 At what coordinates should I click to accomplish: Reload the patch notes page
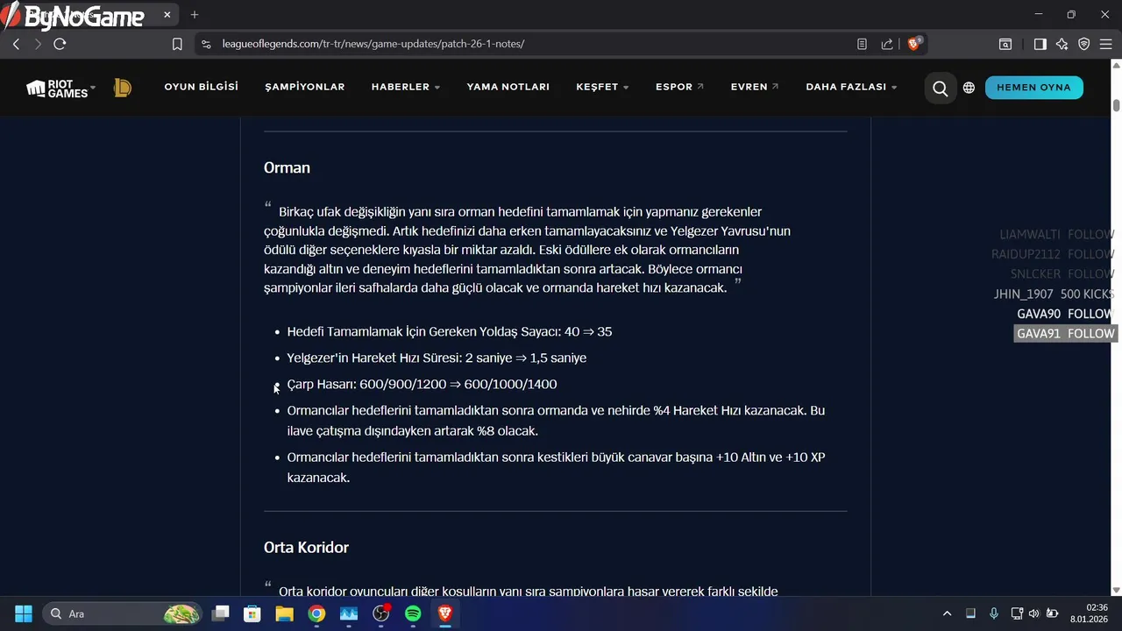[60, 44]
